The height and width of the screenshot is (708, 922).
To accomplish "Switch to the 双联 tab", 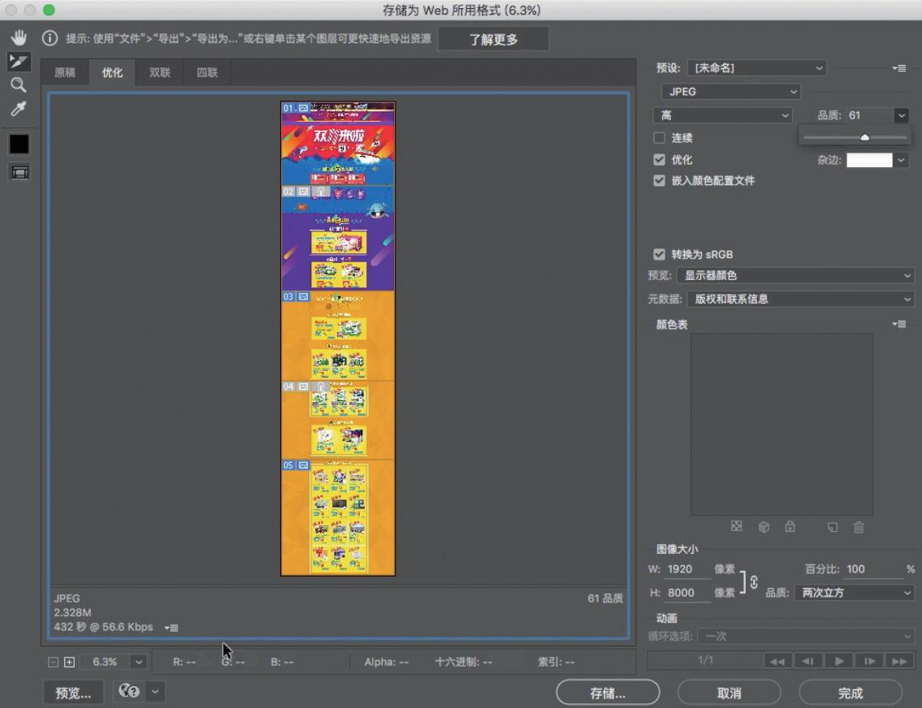I will (159, 73).
